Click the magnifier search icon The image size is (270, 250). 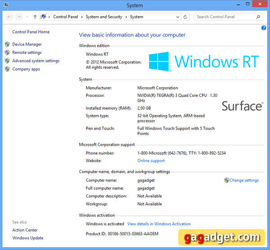click(258, 17)
